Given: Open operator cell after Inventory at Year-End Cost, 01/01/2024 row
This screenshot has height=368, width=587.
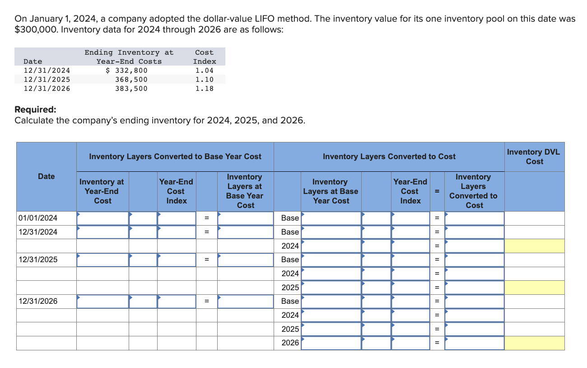Looking at the screenshot, I should click(x=143, y=218).
